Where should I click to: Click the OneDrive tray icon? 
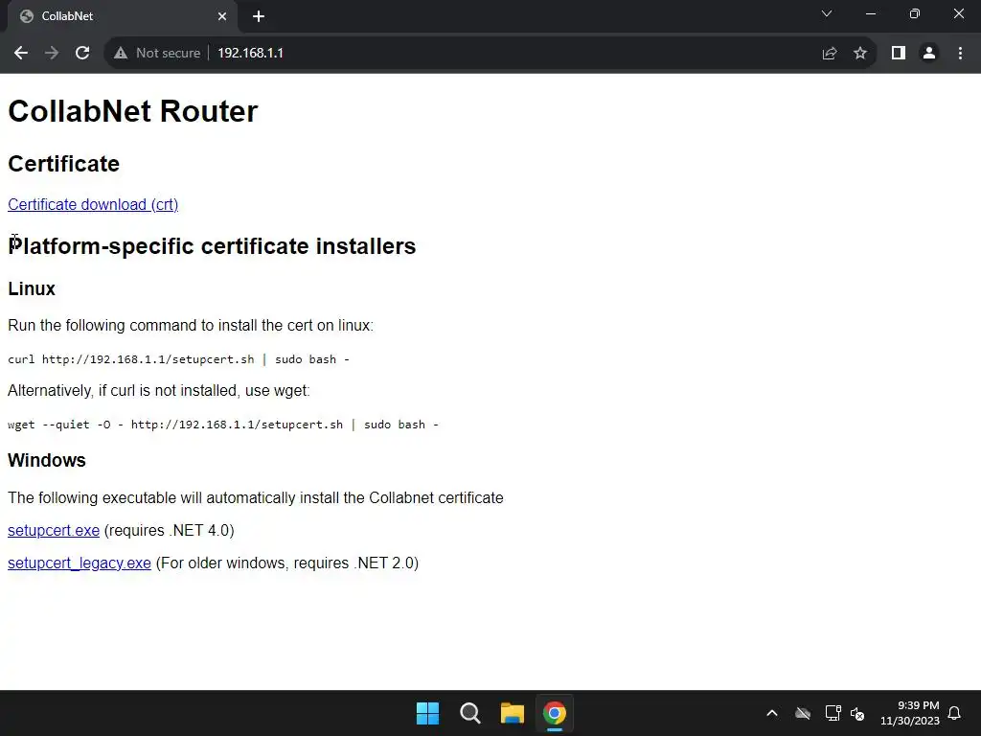(803, 713)
